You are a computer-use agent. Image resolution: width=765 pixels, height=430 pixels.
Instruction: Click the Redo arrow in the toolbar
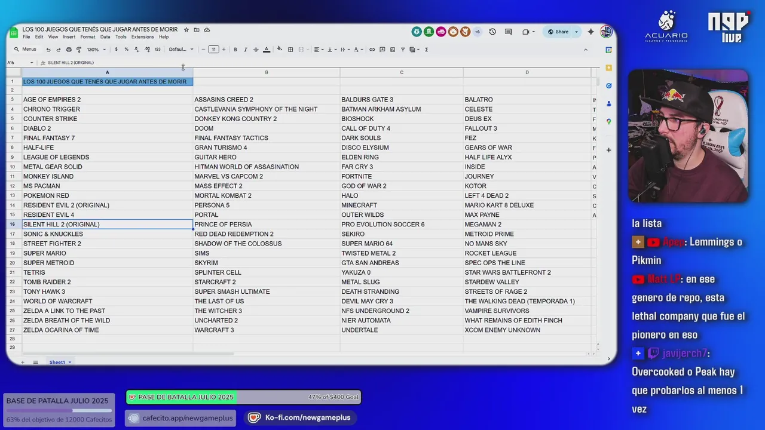coord(59,50)
